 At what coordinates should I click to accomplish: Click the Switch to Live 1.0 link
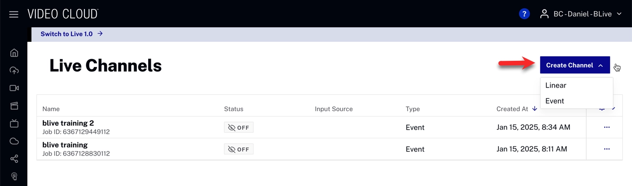point(71,34)
